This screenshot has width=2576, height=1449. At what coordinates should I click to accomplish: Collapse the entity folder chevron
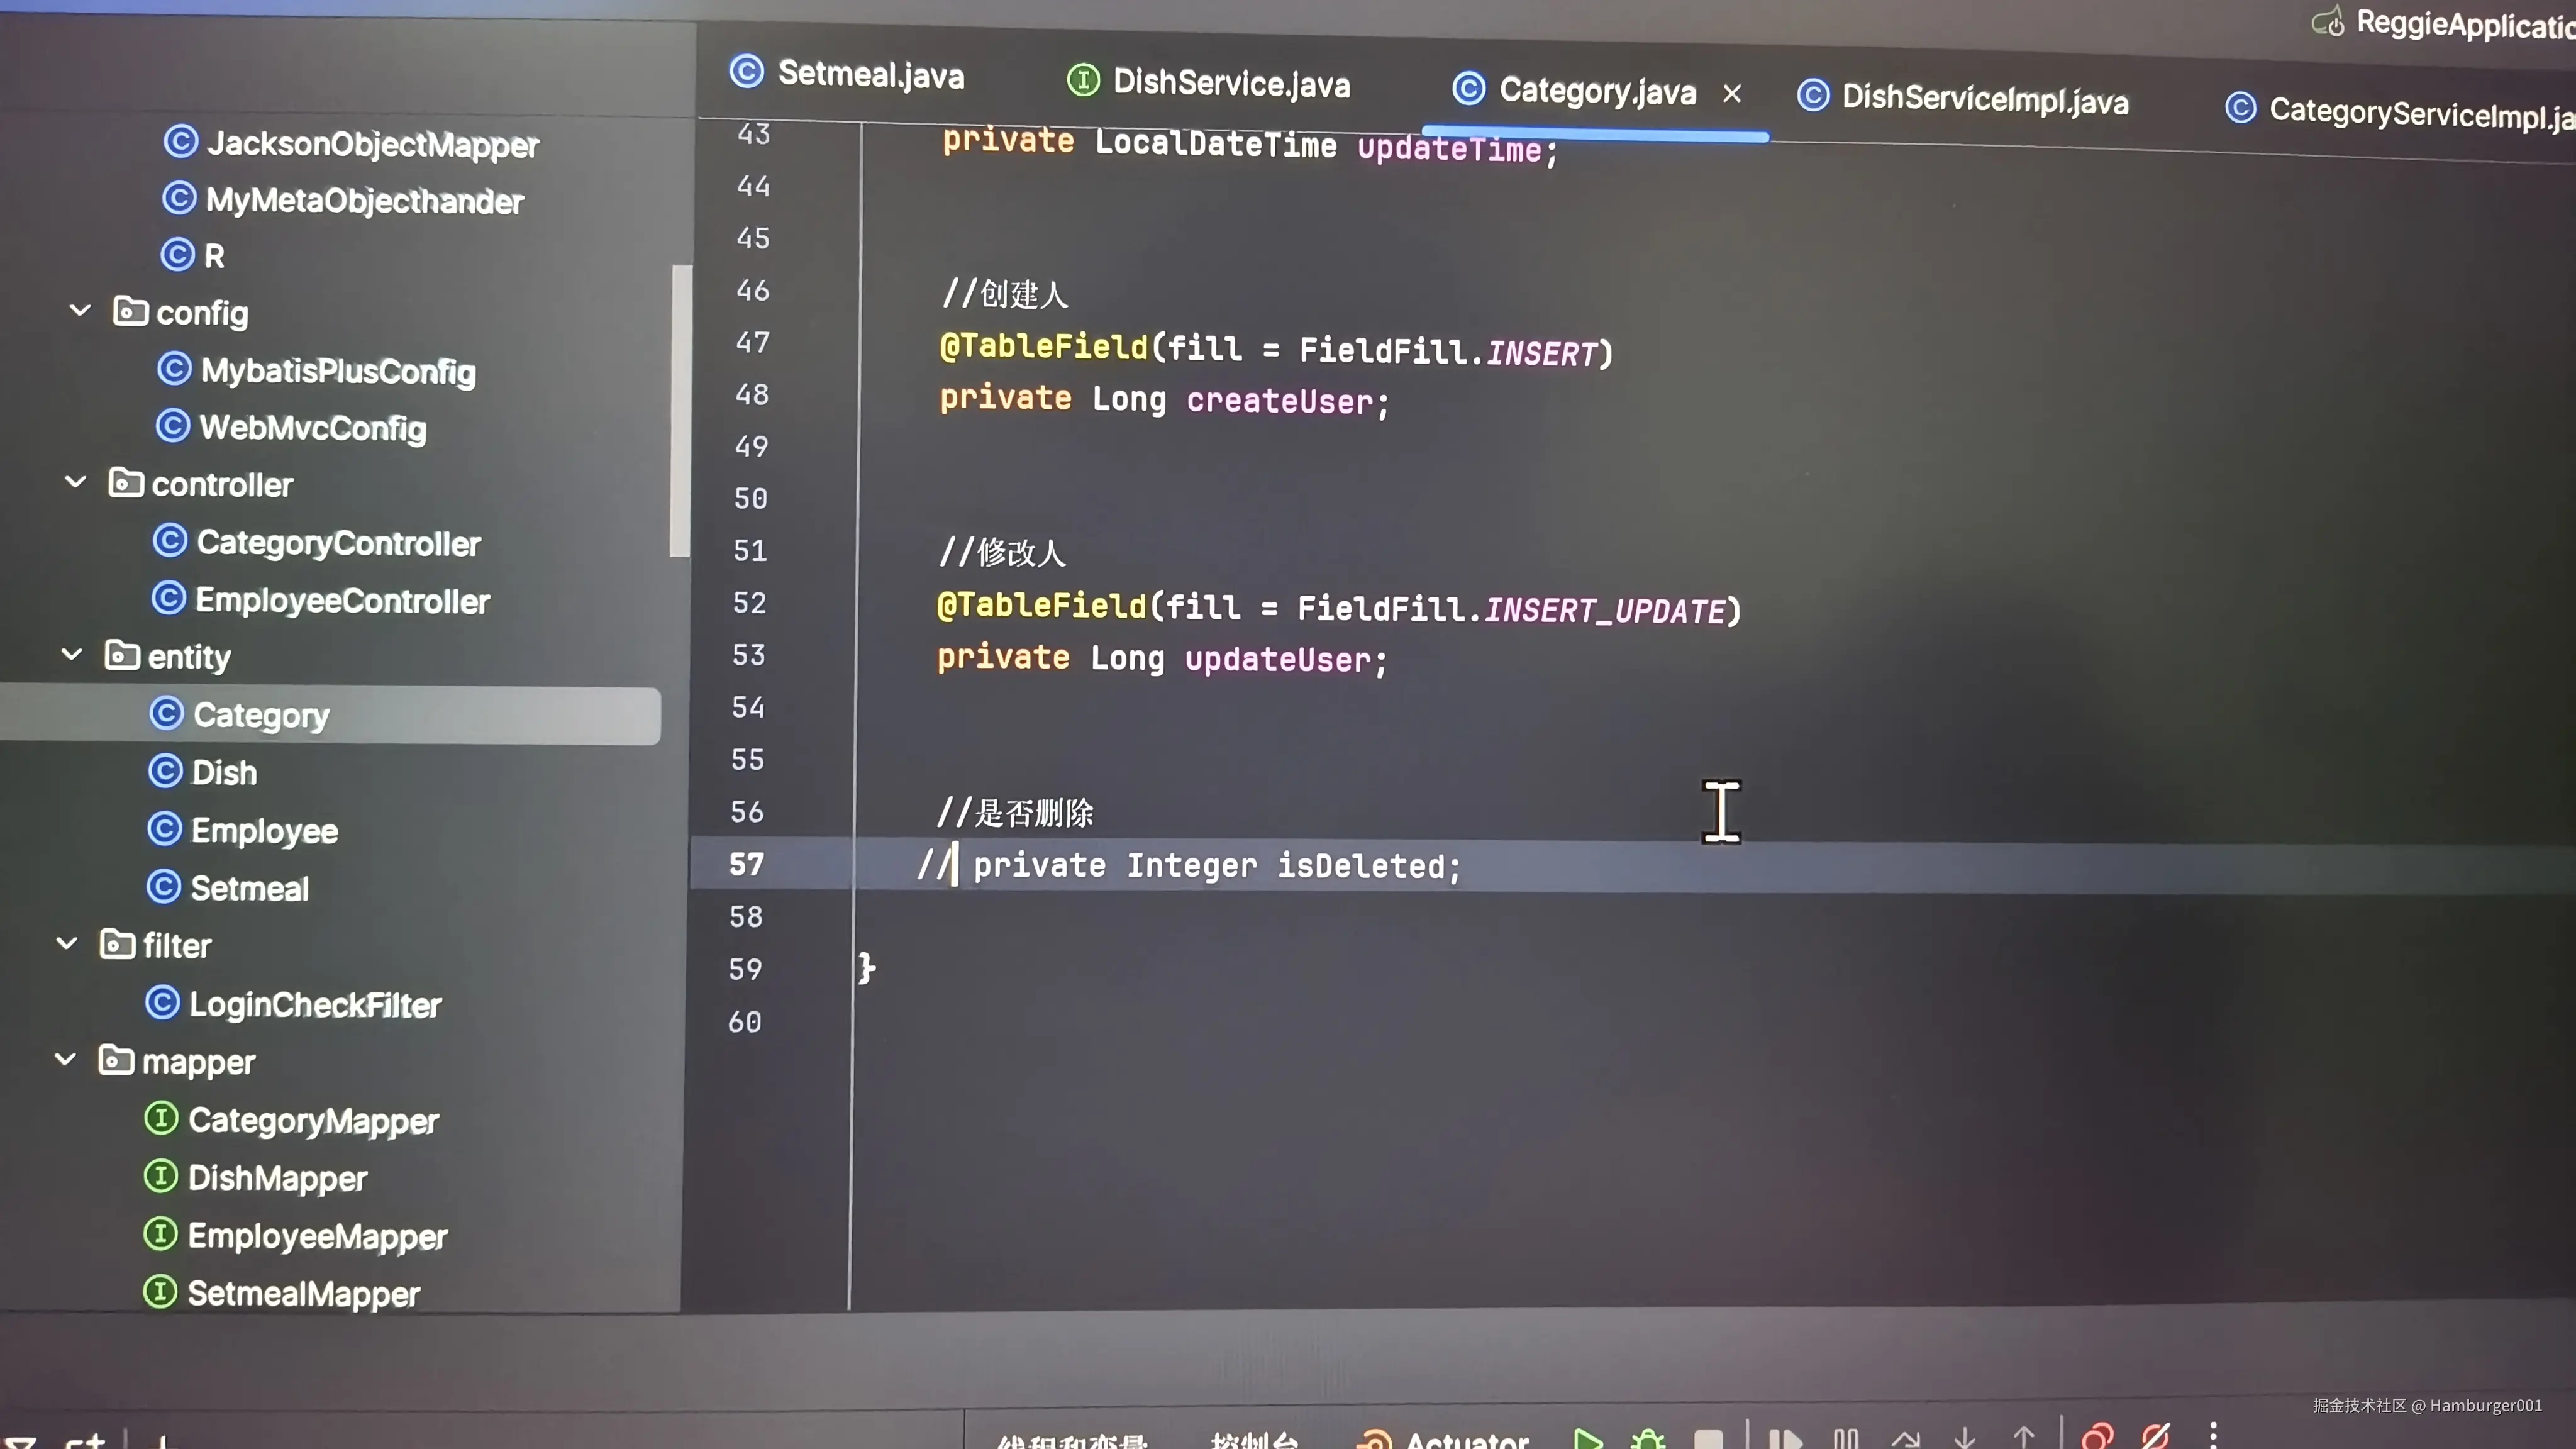(71, 655)
